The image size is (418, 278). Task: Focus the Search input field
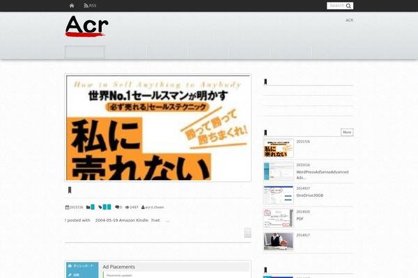coord(336,6)
